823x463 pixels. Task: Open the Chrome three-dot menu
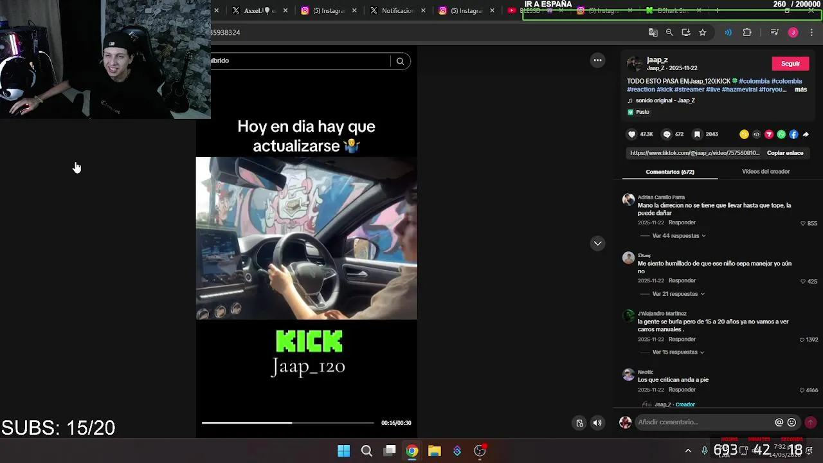tap(811, 32)
